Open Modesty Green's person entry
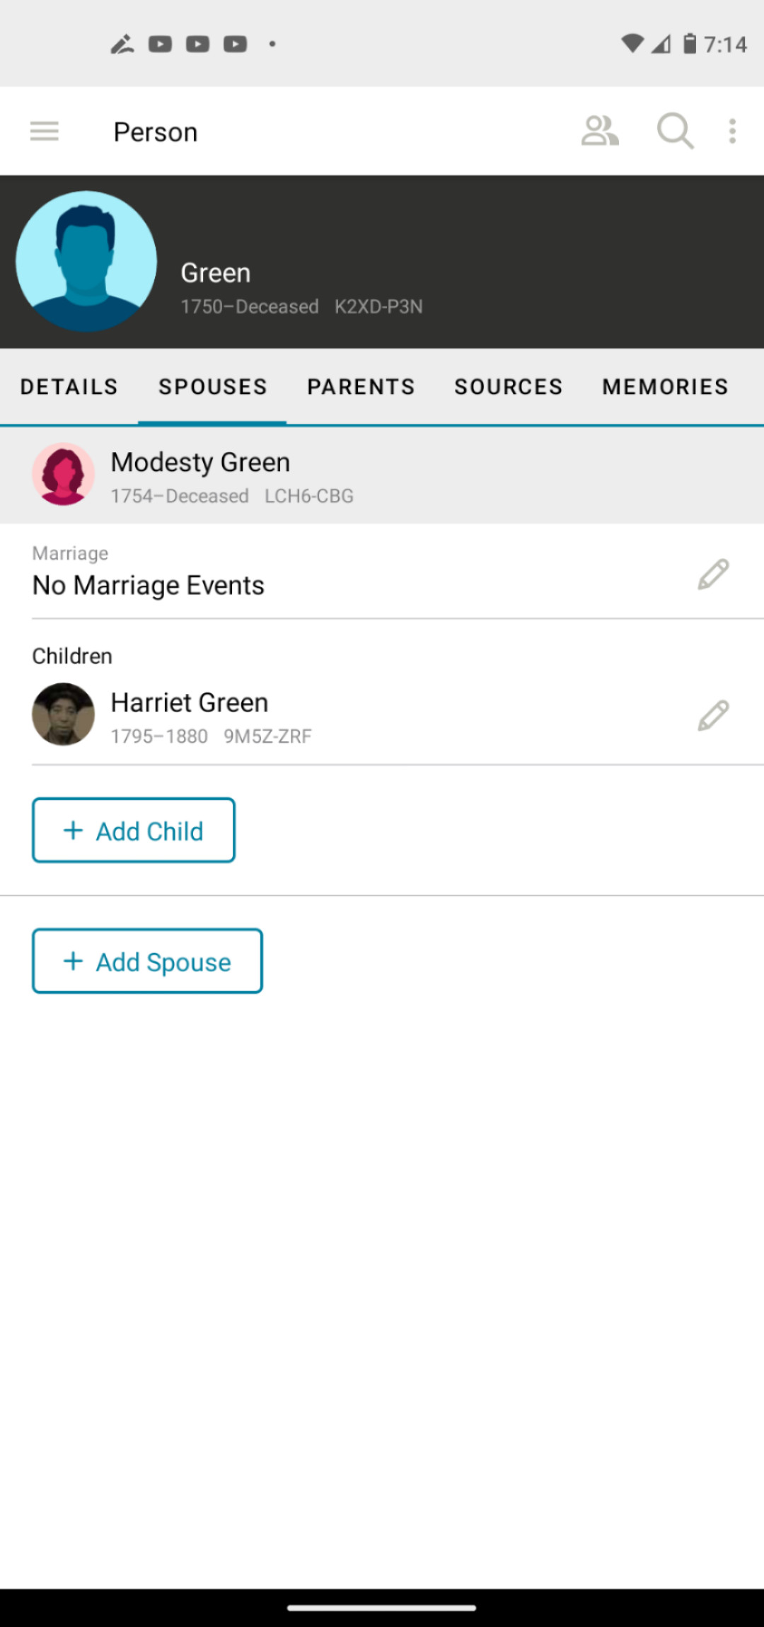This screenshot has height=1627, width=764. point(201,463)
